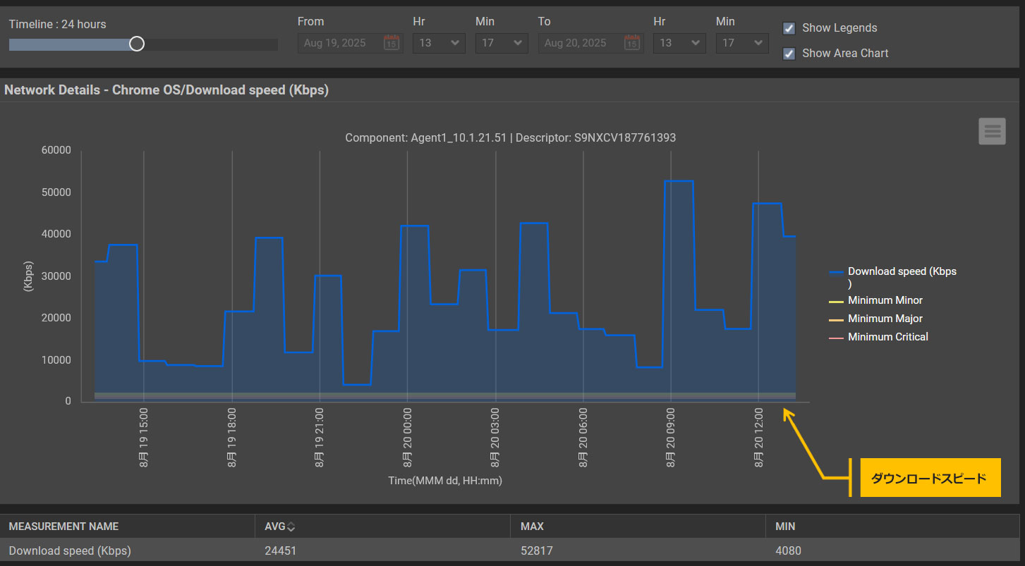Open the From date calendar icon
The image size is (1025, 566).
coord(391,43)
